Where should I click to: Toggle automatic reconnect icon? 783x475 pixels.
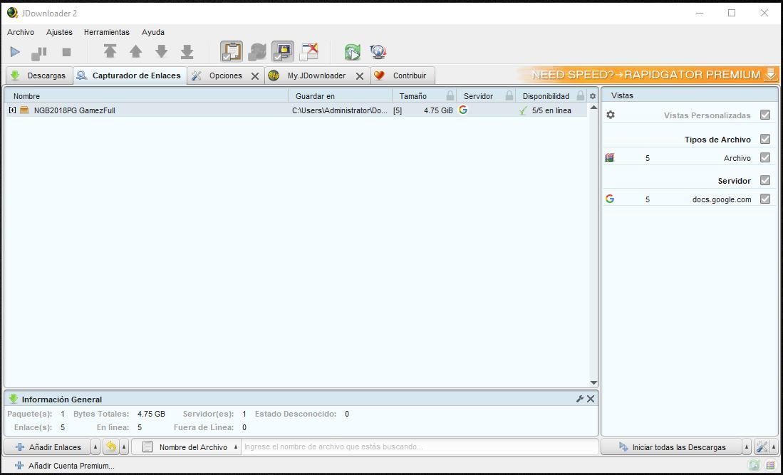click(257, 51)
